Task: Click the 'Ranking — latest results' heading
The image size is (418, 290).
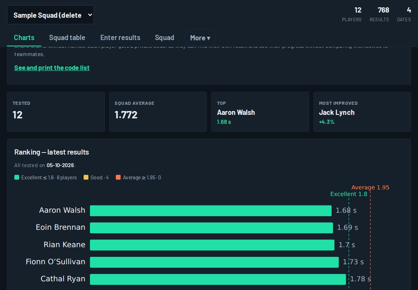Action: [52, 152]
